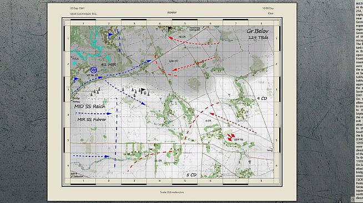
Task: Click the 20 Sep 1941 date text
Action: point(77,8)
